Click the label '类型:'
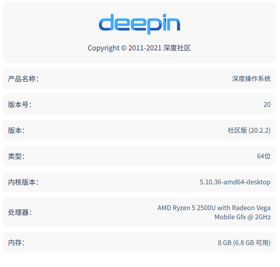The height and width of the screenshot is (267, 280). [16, 156]
